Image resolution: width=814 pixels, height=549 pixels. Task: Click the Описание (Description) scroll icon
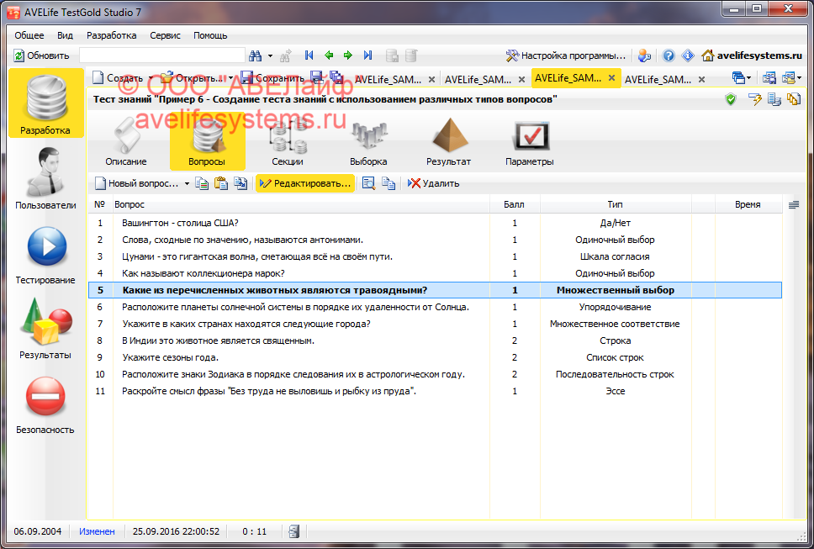click(126, 140)
